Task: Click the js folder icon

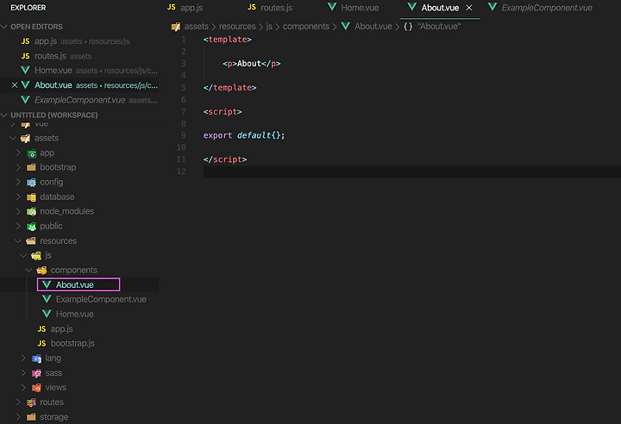Action: (36, 256)
